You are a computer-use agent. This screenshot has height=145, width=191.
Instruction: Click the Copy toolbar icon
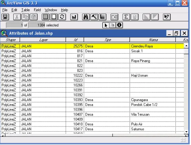coord(25,17)
